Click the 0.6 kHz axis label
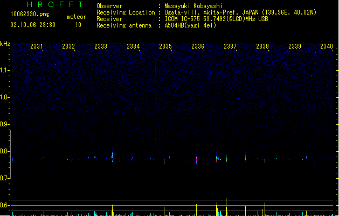 (x=4, y=205)
